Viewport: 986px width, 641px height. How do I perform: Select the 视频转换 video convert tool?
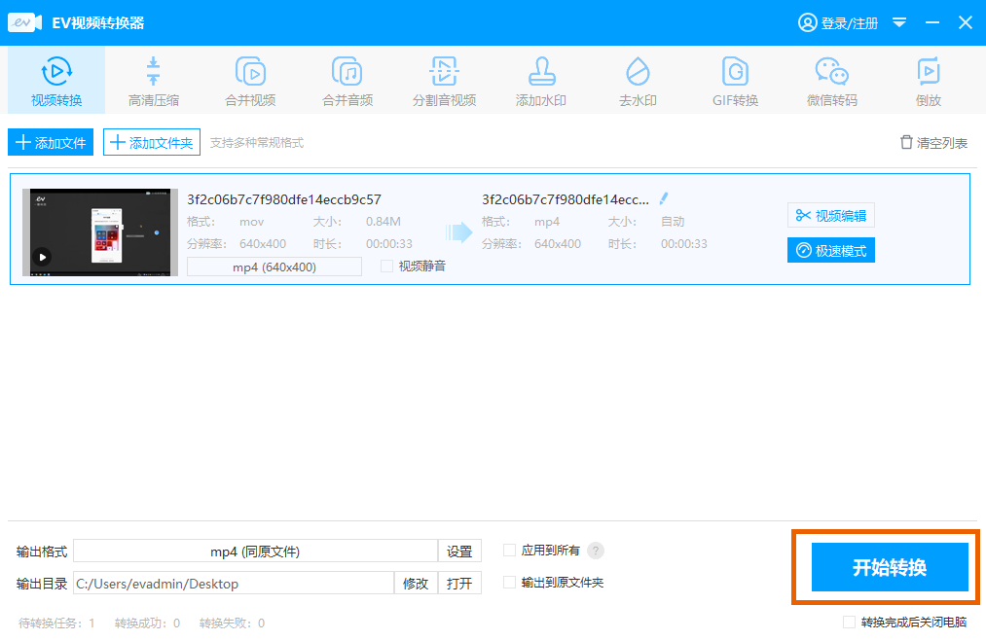(56, 81)
